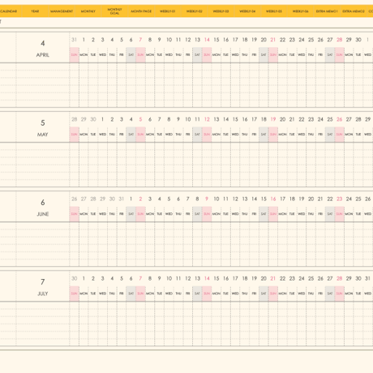
Task: Go to the MONTHLY tab
Action: [x=88, y=11]
